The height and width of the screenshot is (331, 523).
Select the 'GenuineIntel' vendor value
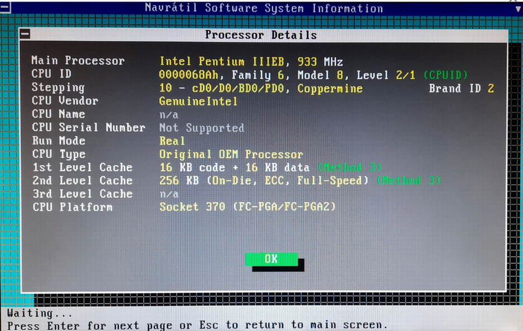click(x=198, y=102)
